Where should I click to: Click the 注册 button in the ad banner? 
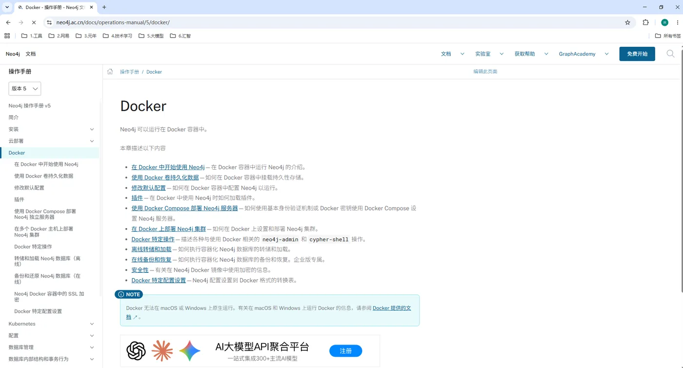coord(345,351)
